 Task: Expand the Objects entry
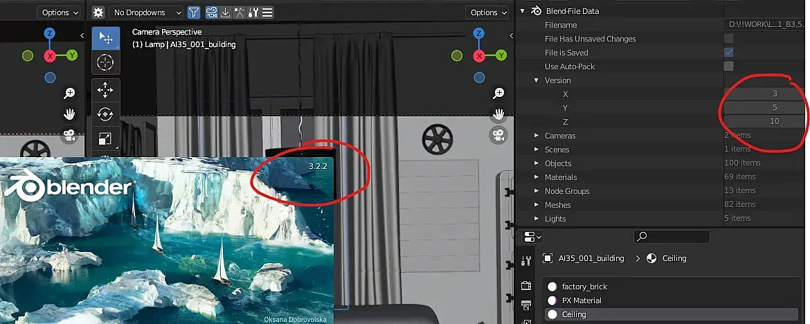tap(537, 163)
